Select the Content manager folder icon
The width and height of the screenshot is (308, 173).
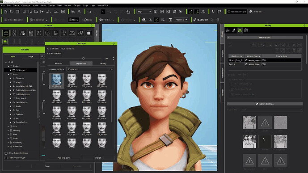6,33
